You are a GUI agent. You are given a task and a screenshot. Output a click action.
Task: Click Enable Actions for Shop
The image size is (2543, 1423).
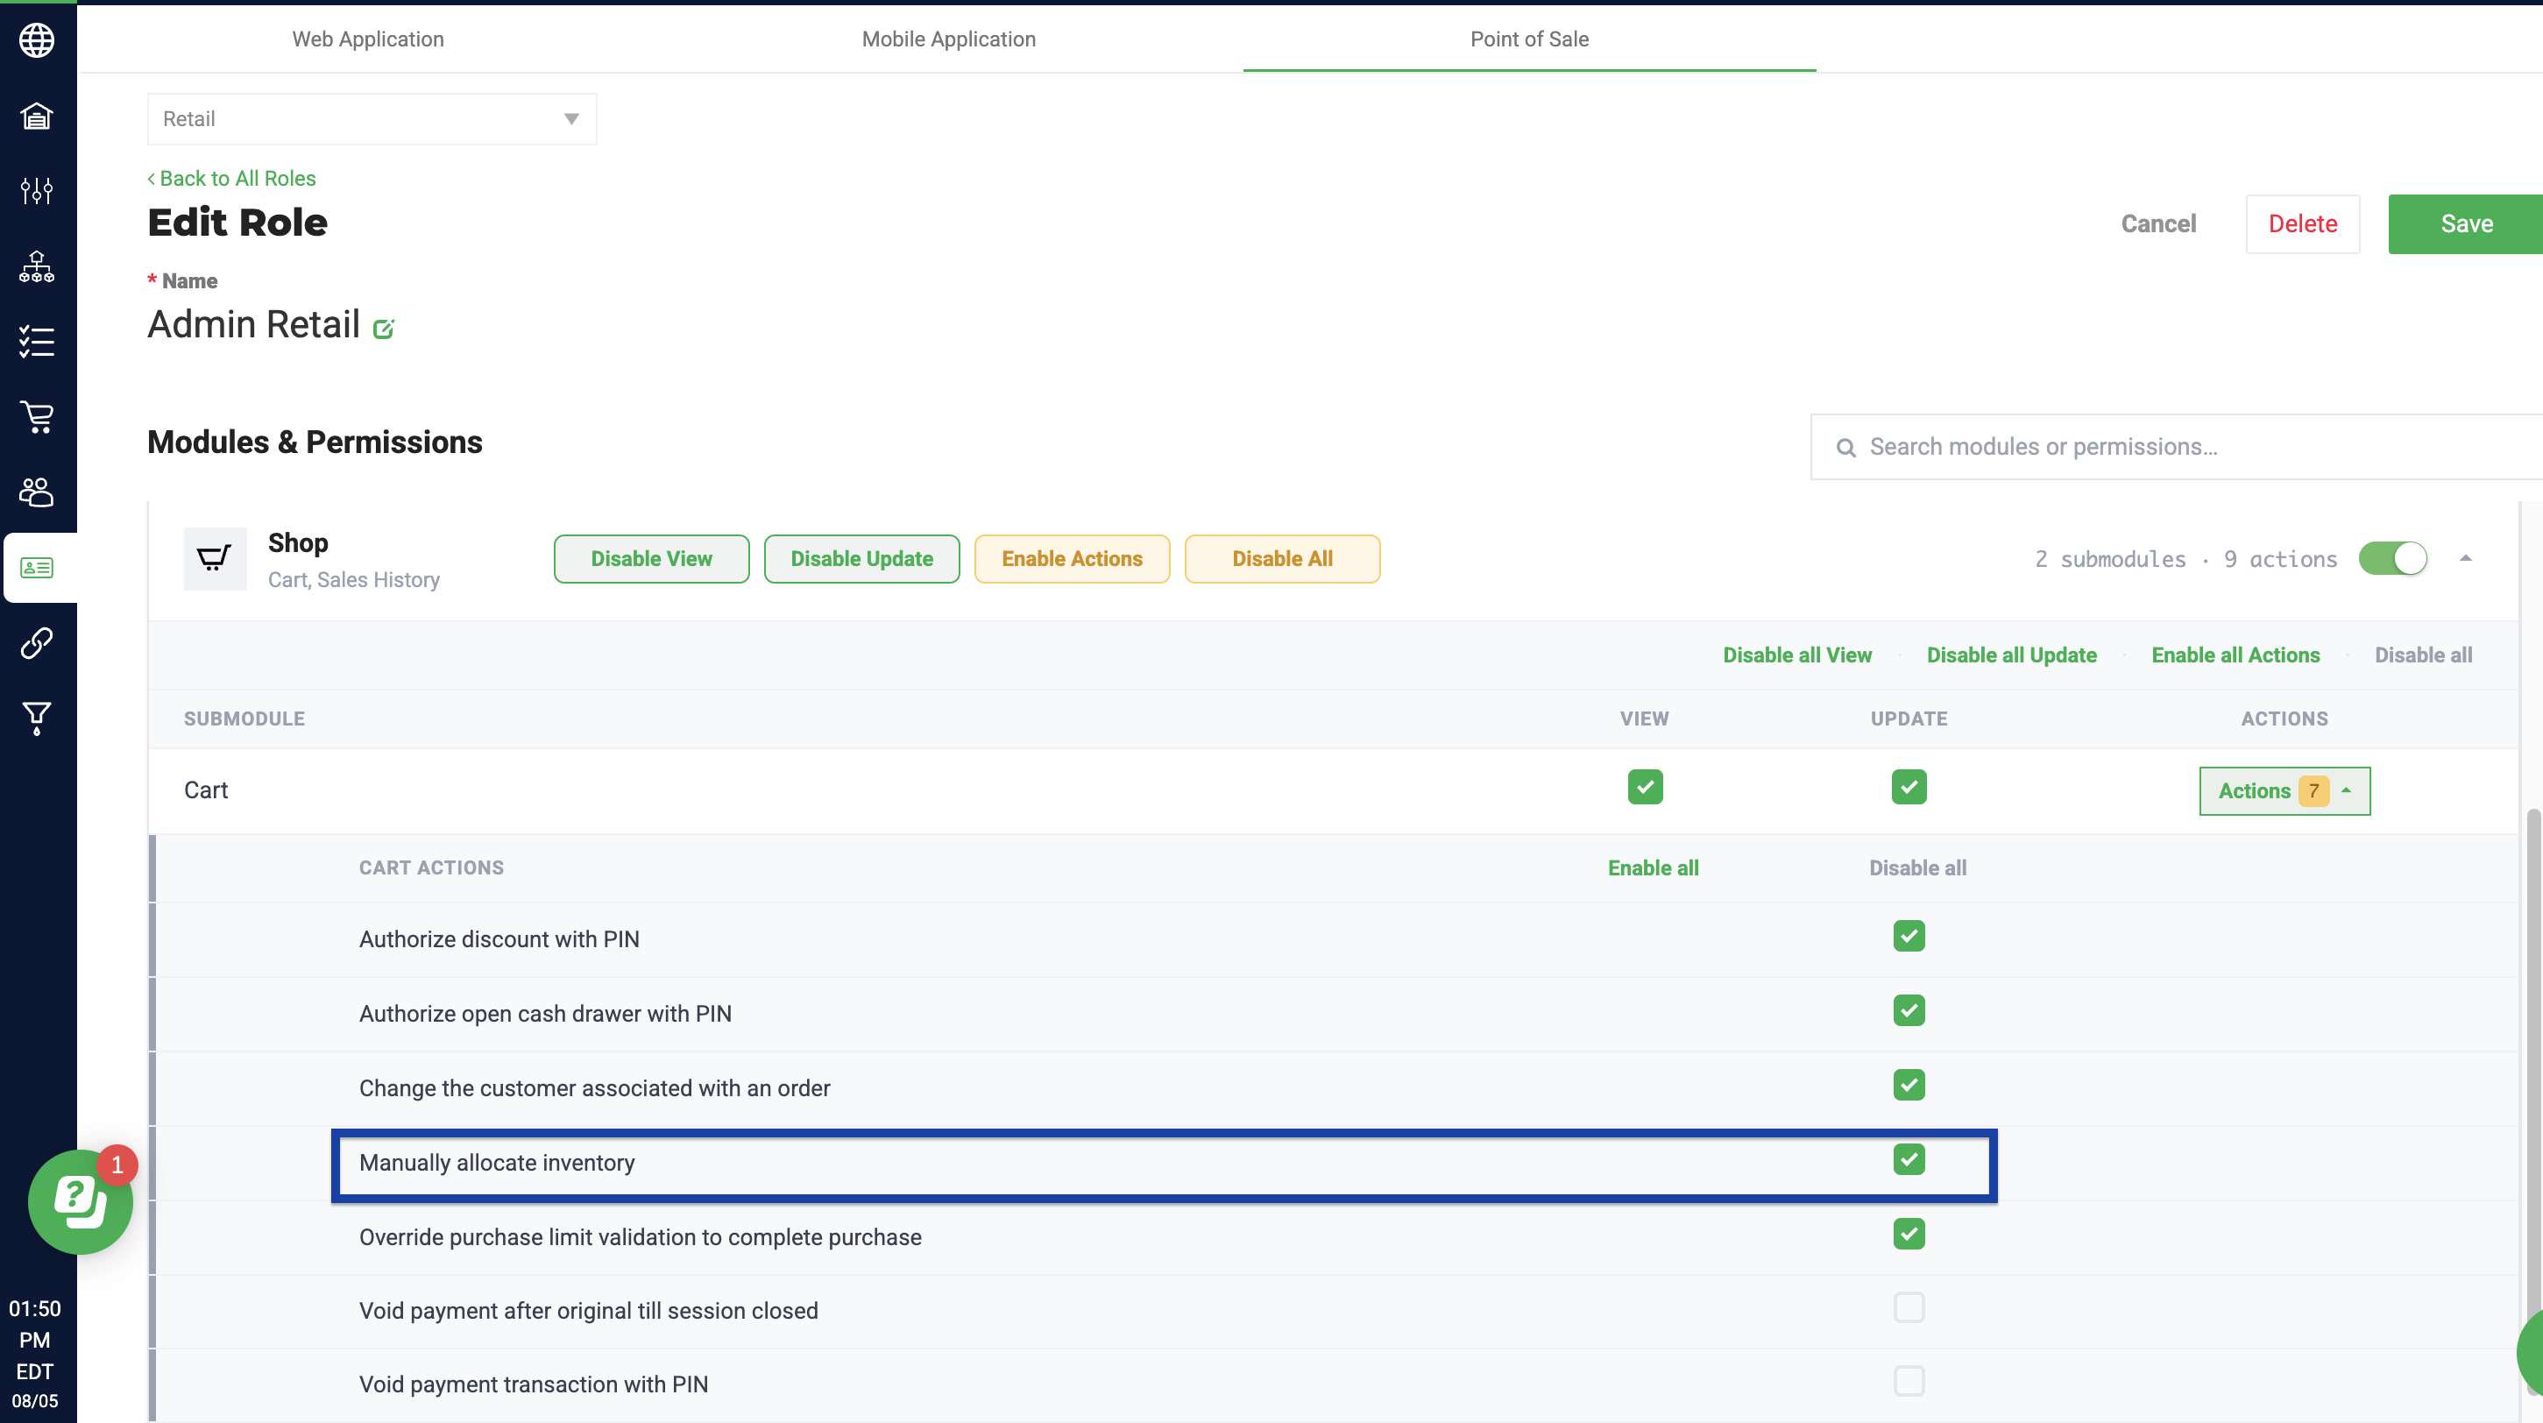pyautogui.click(x=1071, y=558)
